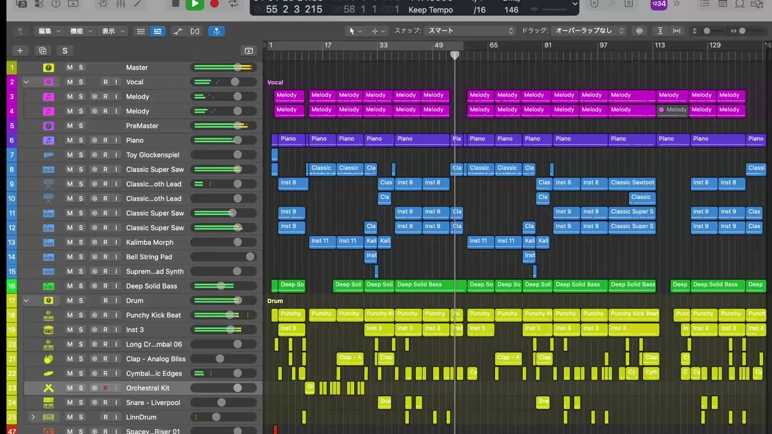Viewport: 772px width, 434px height.
Task: Expand the LinnDrum track stack
Action: coord(33,417)
